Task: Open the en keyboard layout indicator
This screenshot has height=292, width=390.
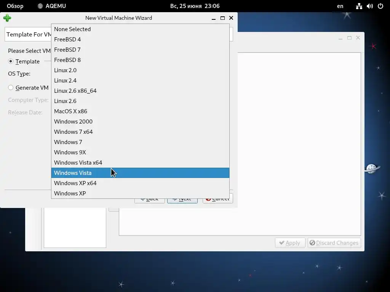Action: (x=340, y=6)
